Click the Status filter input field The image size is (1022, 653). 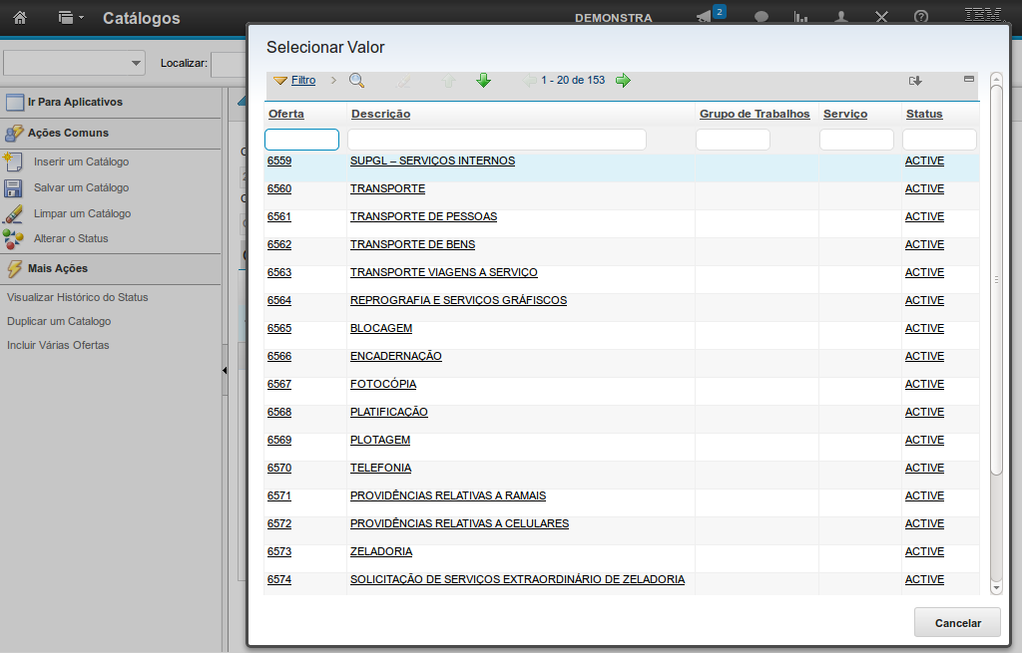click(939, 140)
